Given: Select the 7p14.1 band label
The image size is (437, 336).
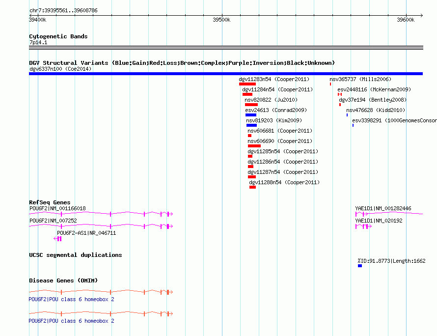Looking at the screenshot, I should (x=38, y=42).
